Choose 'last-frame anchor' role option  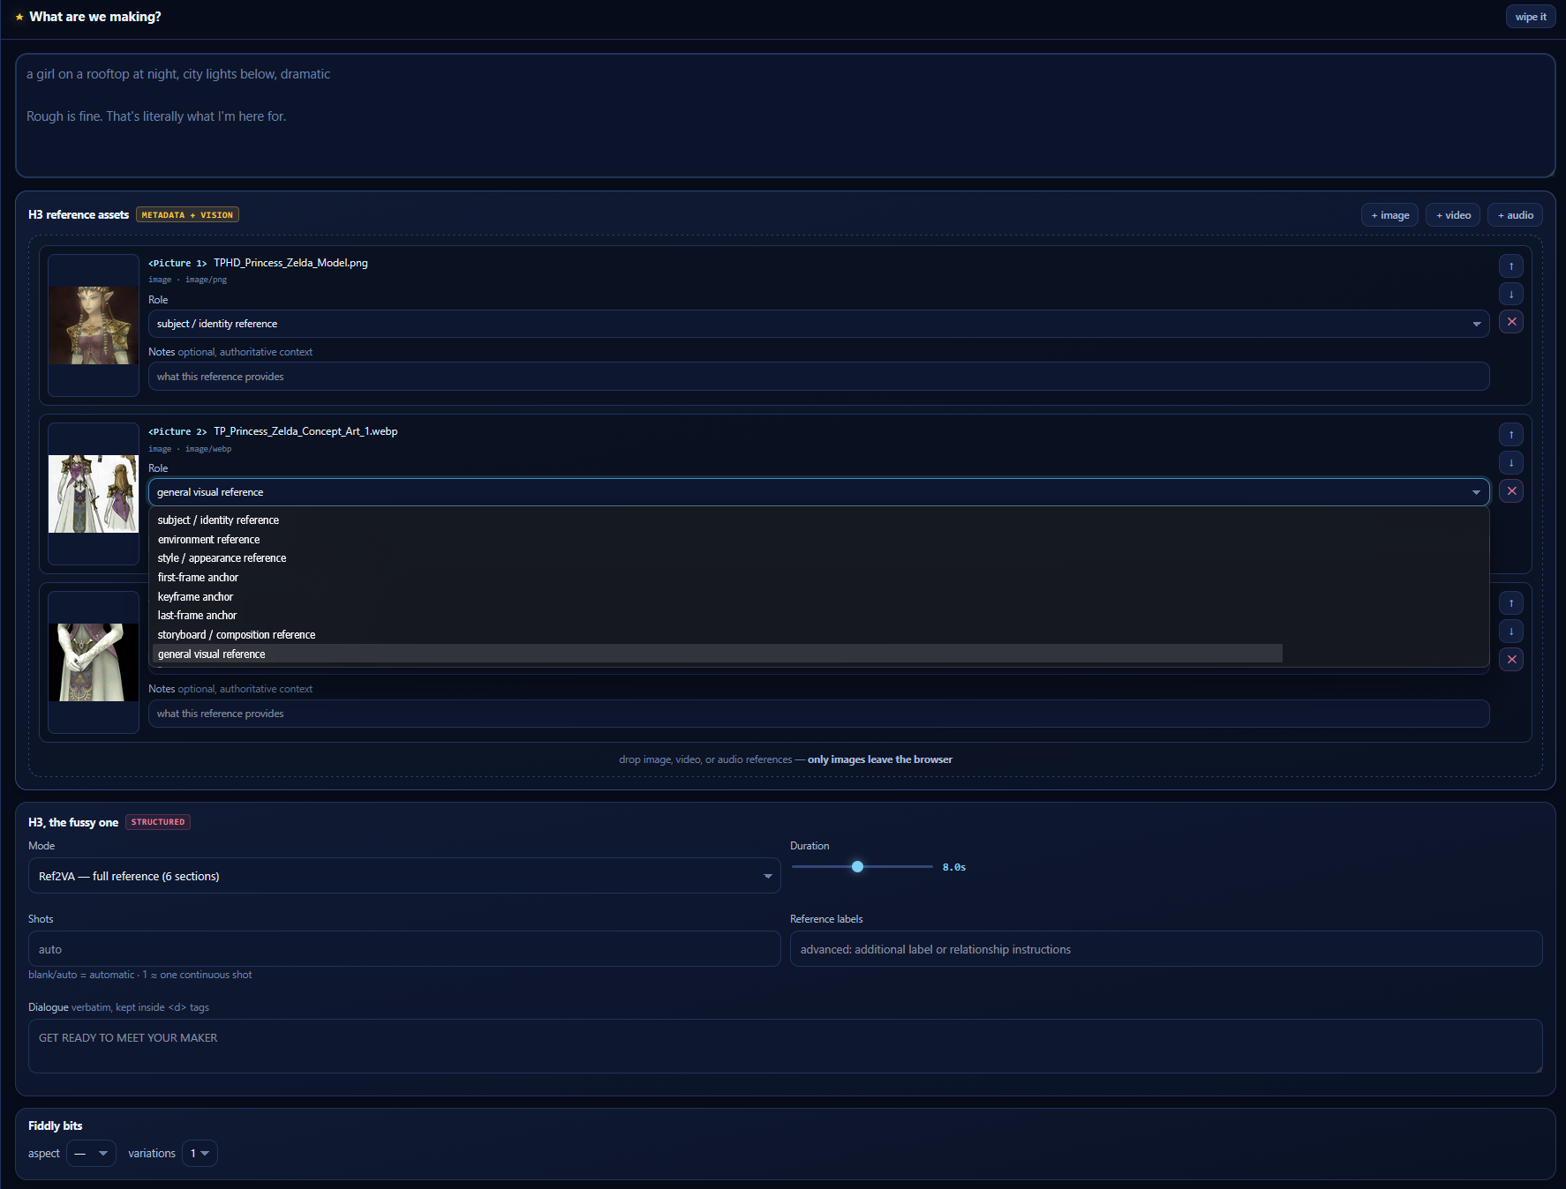[717, 616]
